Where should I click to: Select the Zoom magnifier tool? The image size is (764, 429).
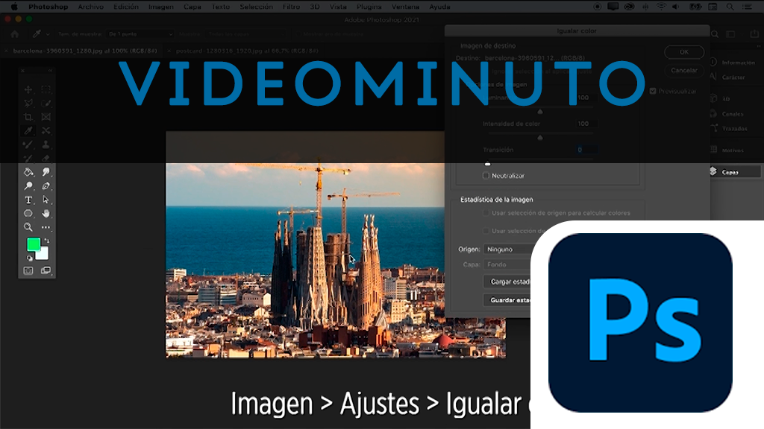[x=28, y=227]
